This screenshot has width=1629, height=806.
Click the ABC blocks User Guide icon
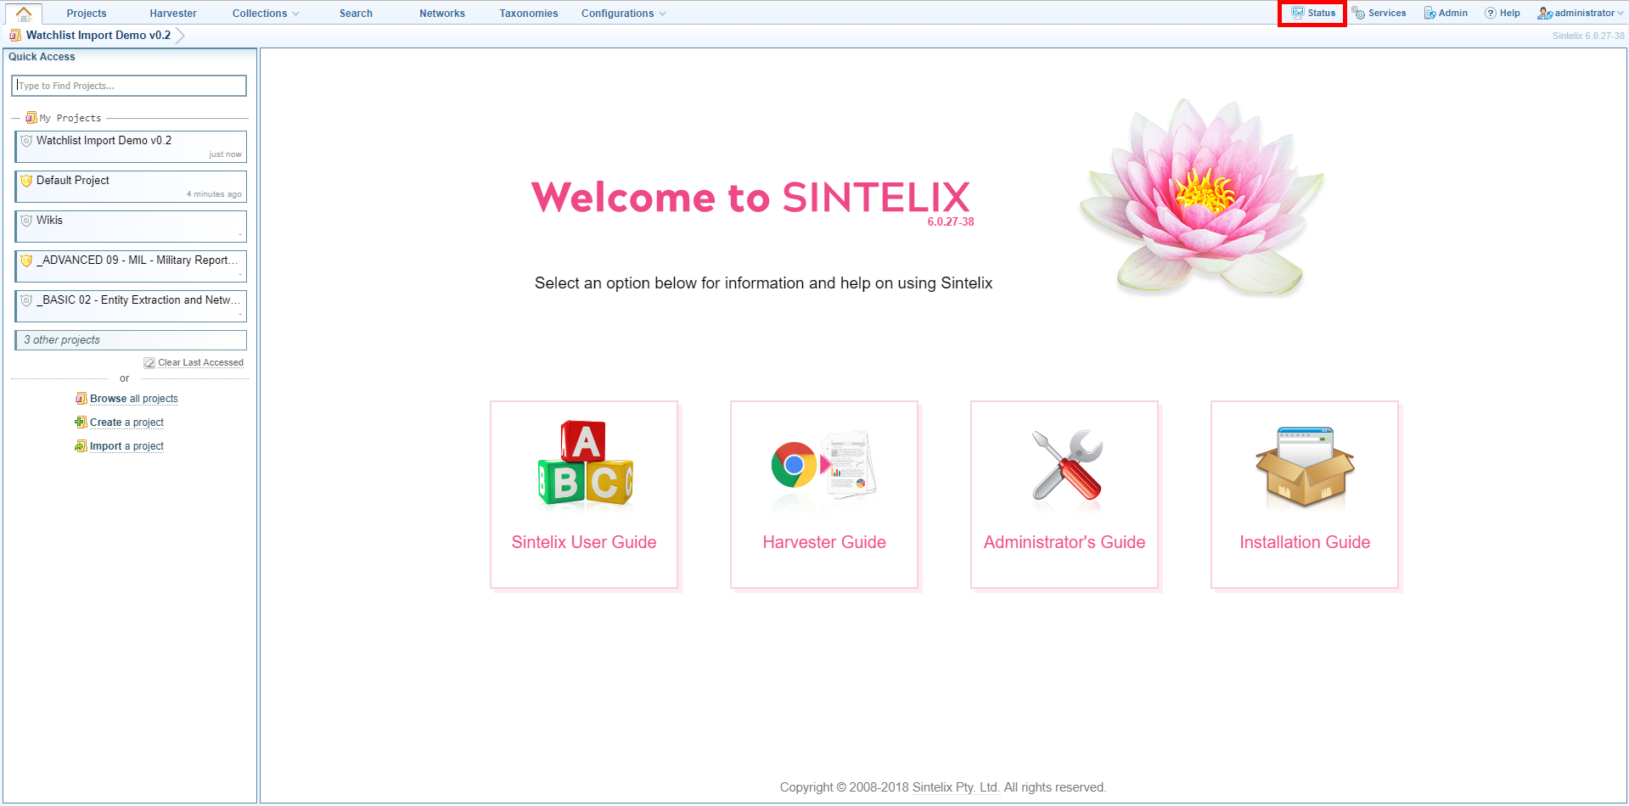pyautogui.click(x=584, y=464)
